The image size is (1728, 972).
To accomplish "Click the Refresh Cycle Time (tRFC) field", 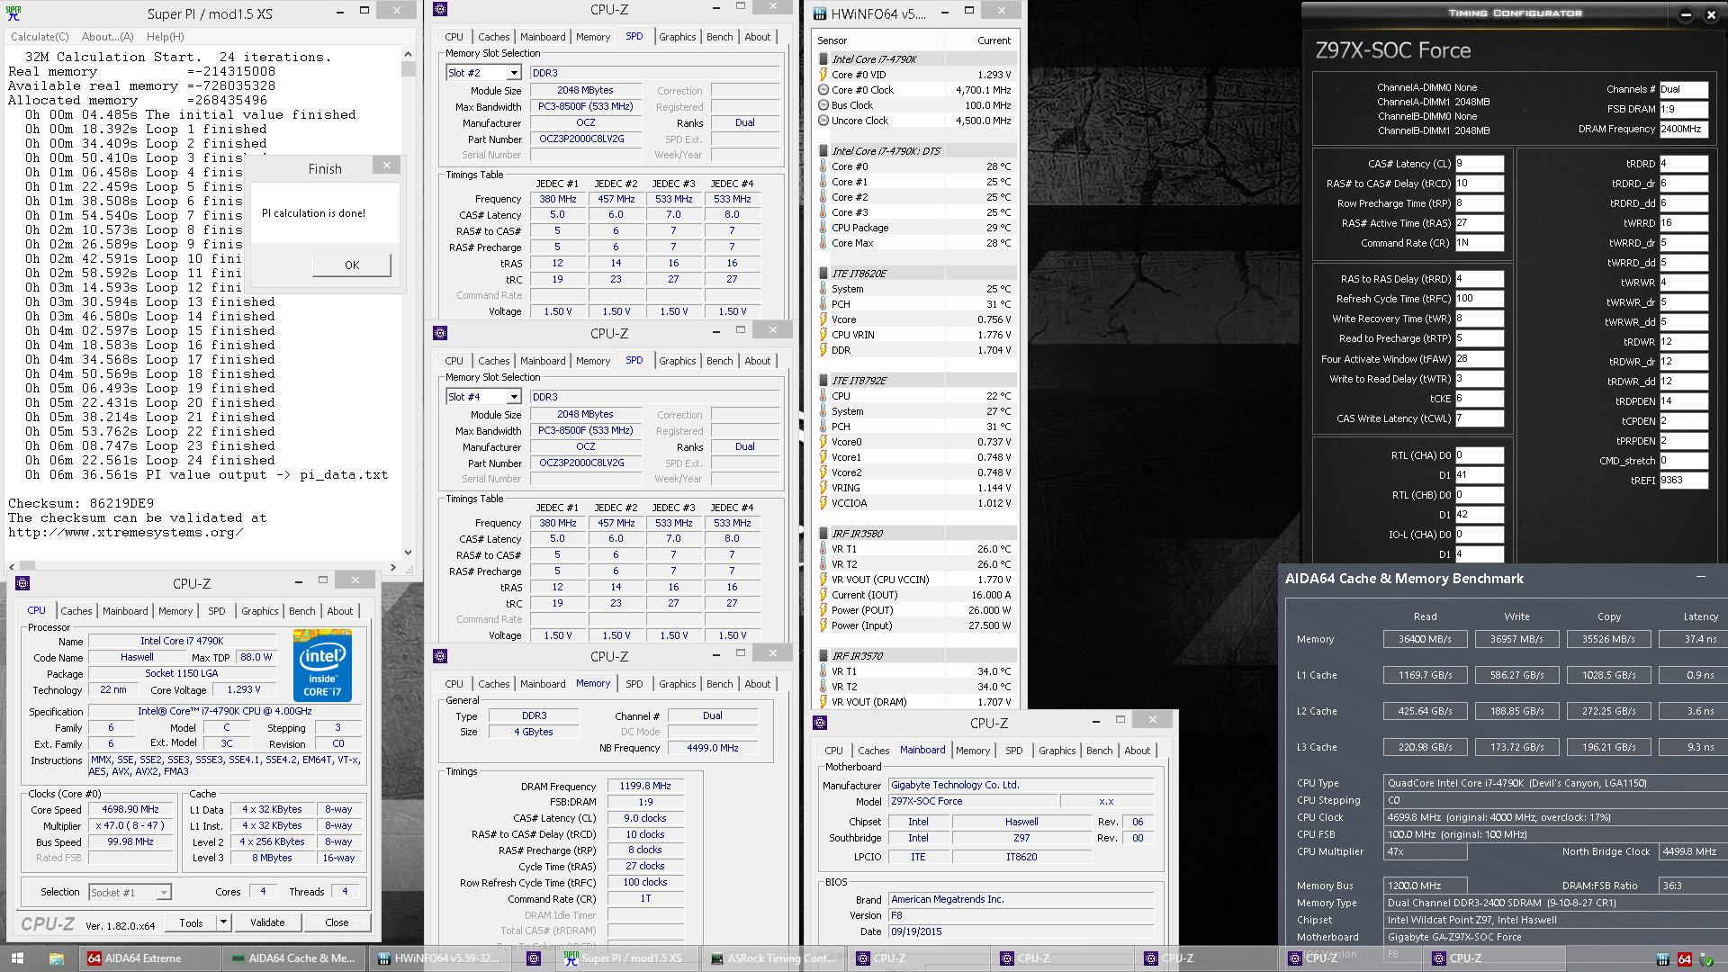I will pos(1479,299).
